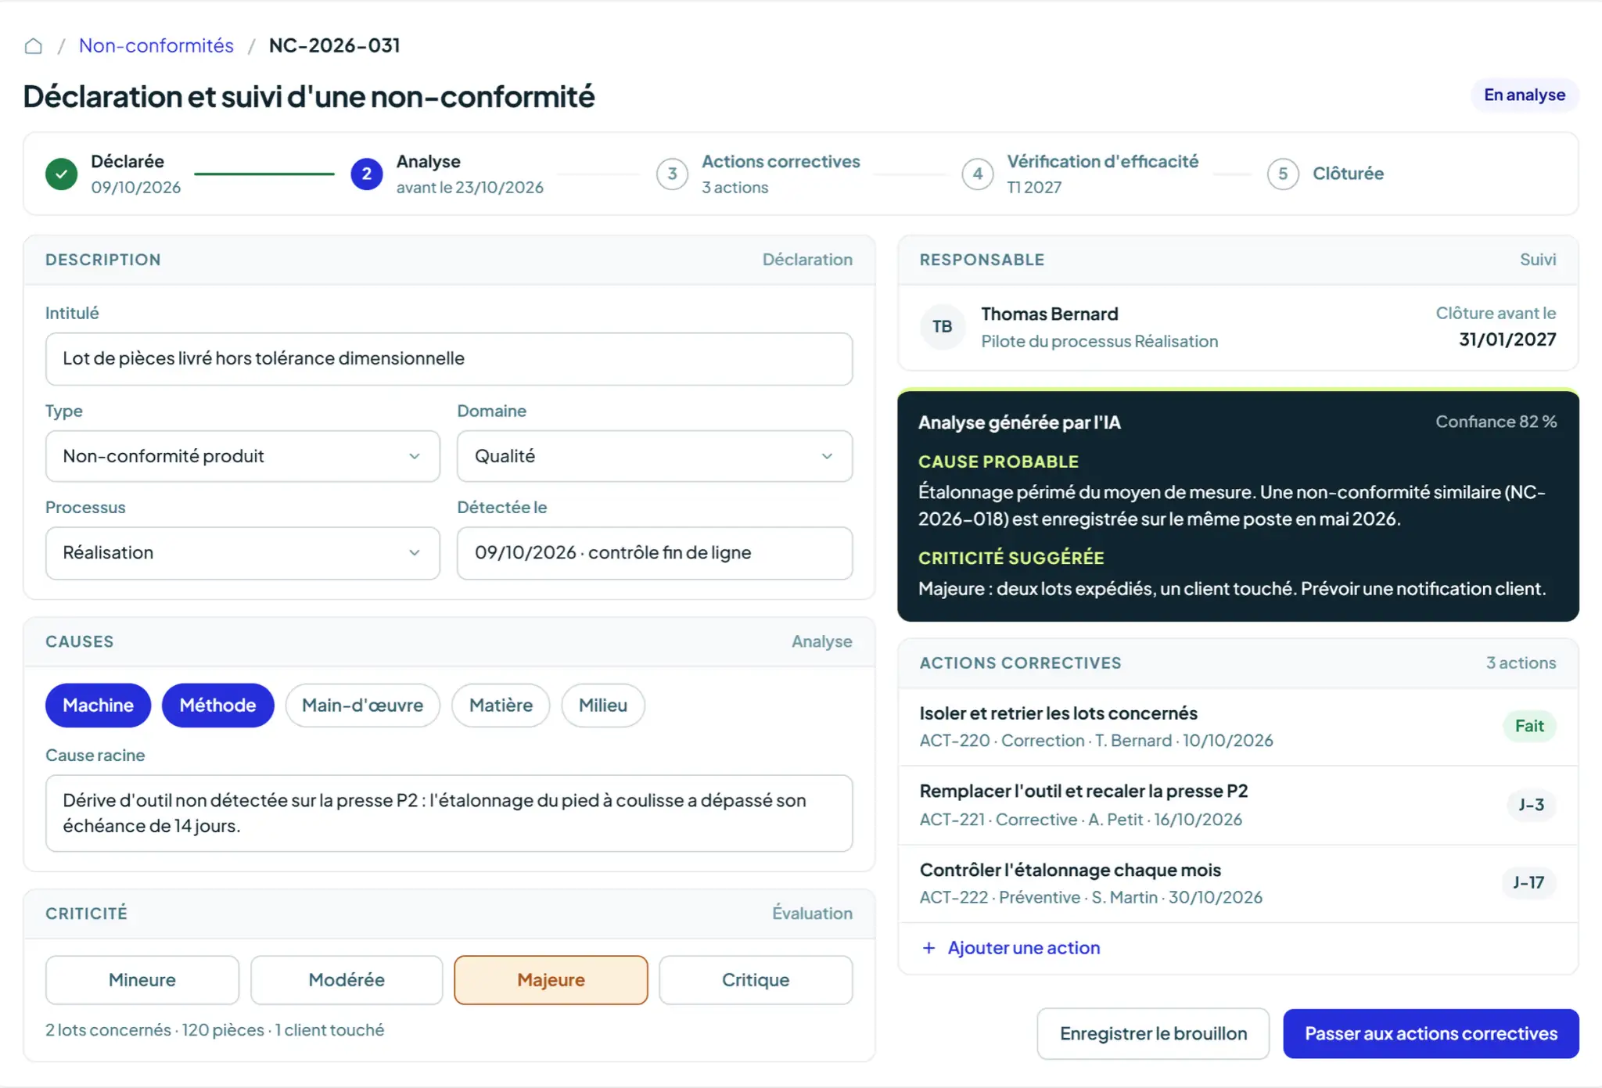The height and width of the screenshot is (1088, 1602).
Task: Click the CAUSE PROBABLE heading
Action: 998,462
